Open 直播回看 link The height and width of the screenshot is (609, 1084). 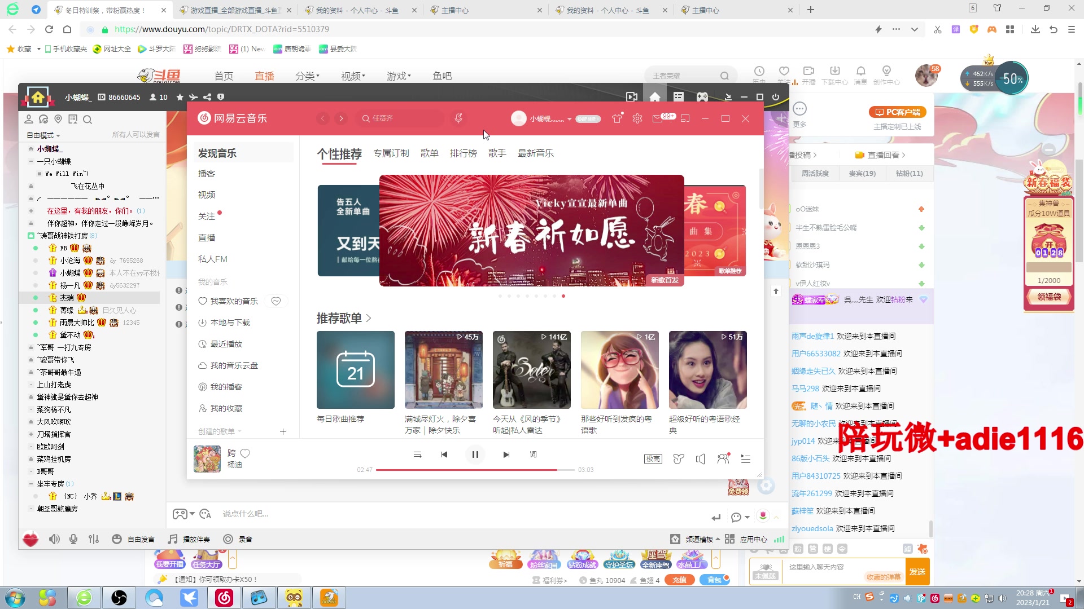coord(880,155)
